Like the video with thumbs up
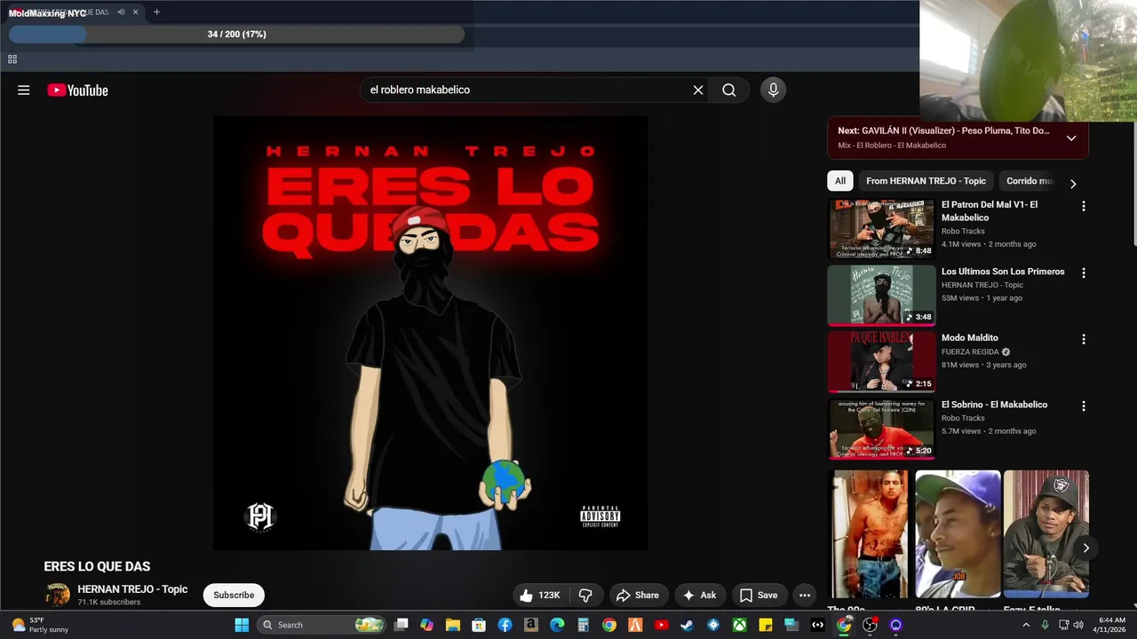 point(539,596)
